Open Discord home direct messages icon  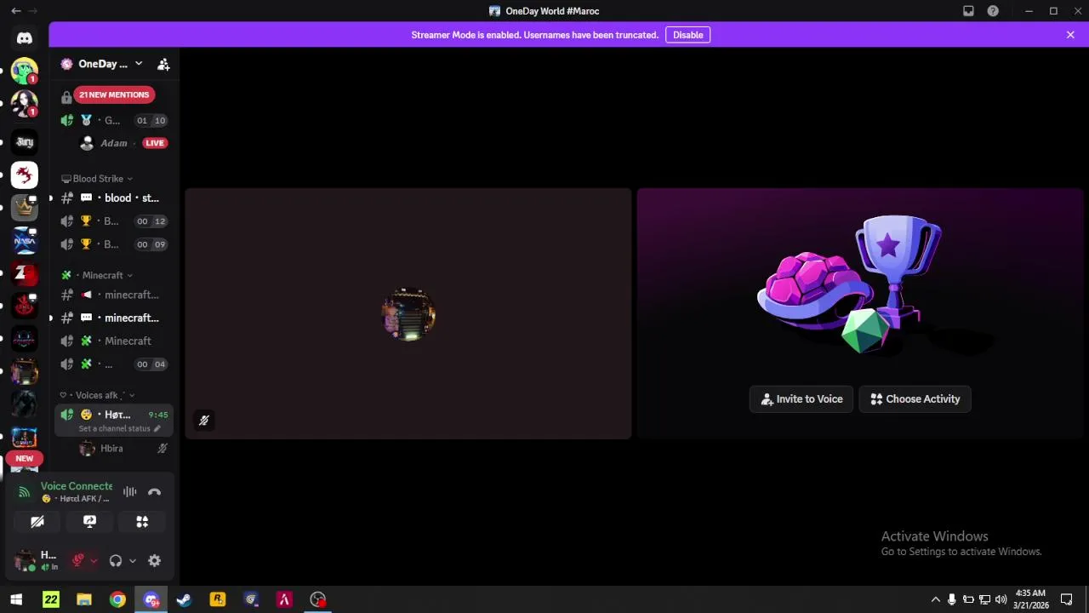coord(25,38)
